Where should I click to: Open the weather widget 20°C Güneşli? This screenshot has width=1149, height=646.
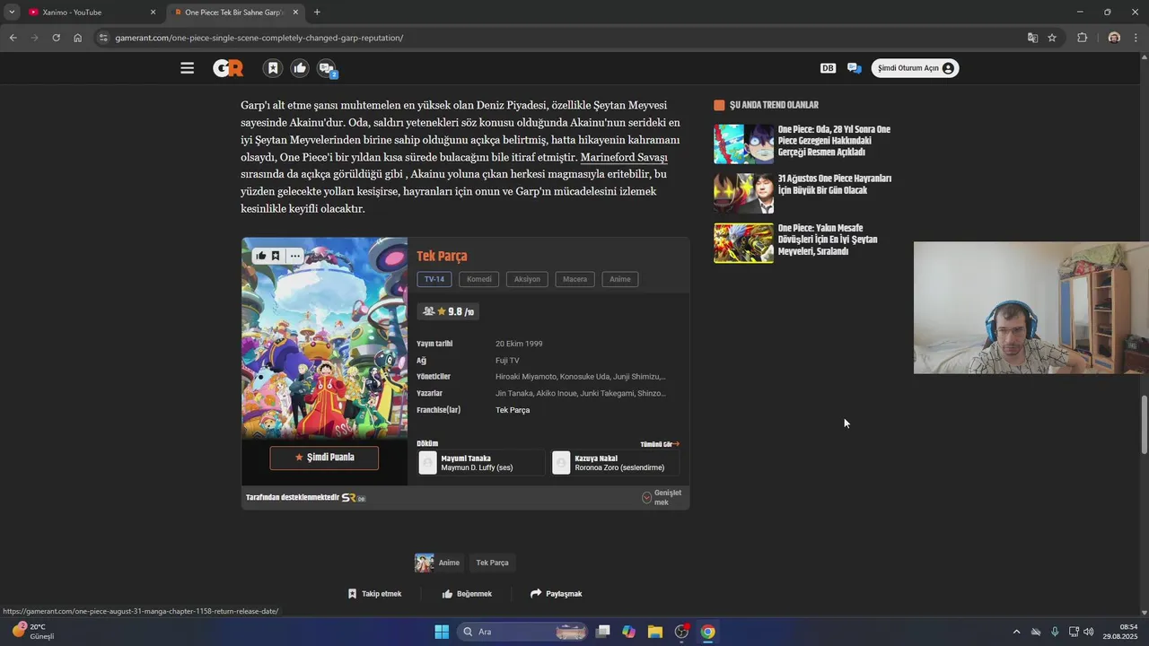click(x=34, y=632)
